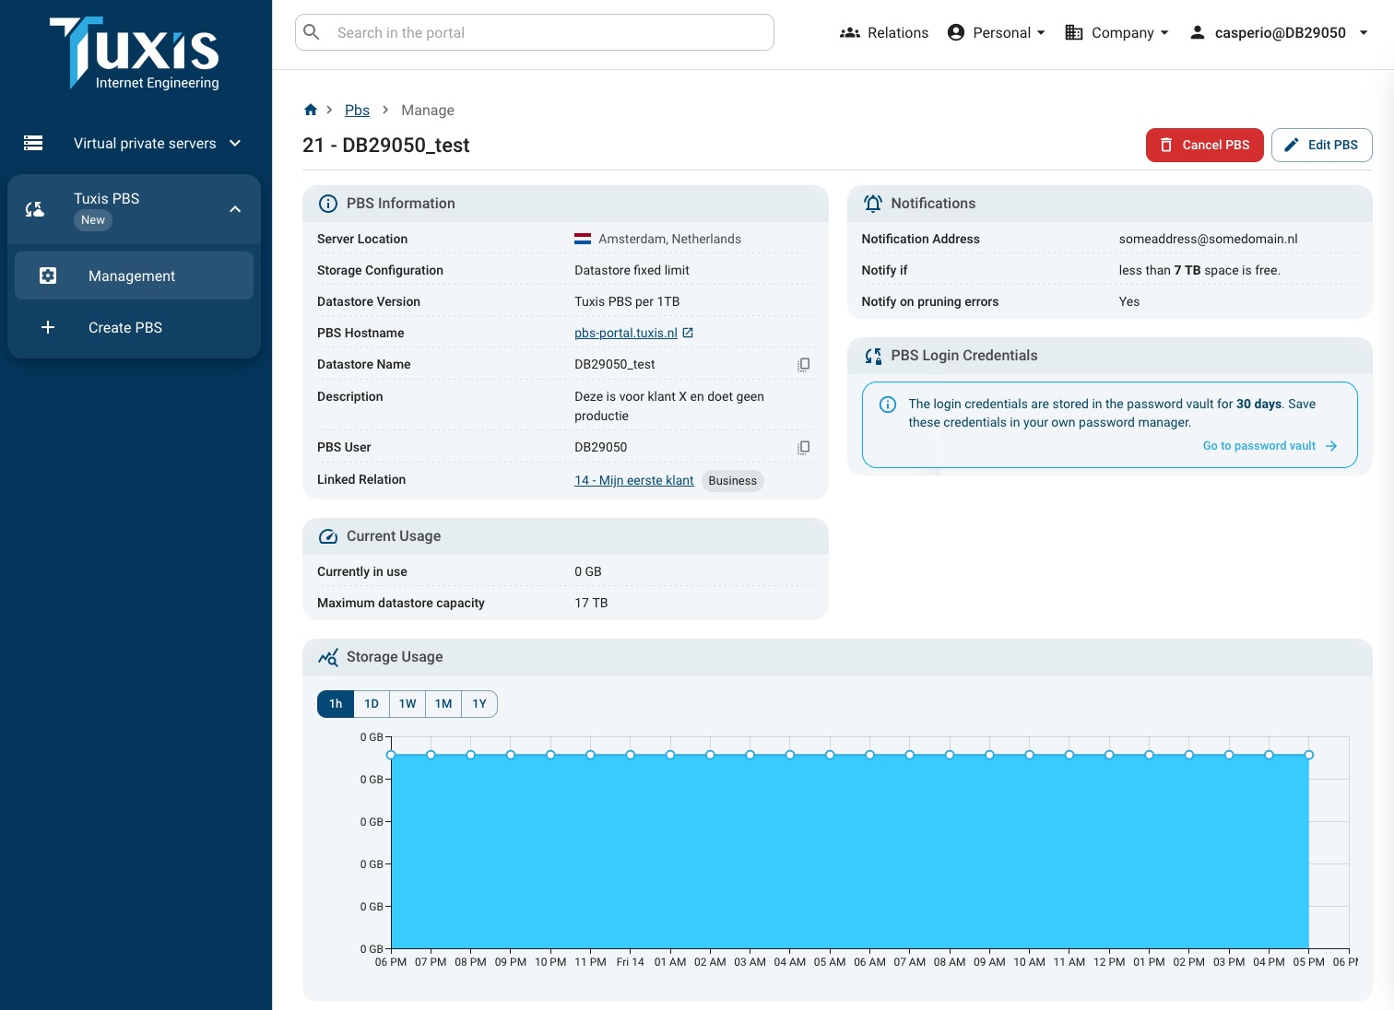Viewport: 1394px width, 1010px height.
Task: Open linked relation 14 - Mijn eerste klant
Action: pyautogui.click(x=634, y=480)
